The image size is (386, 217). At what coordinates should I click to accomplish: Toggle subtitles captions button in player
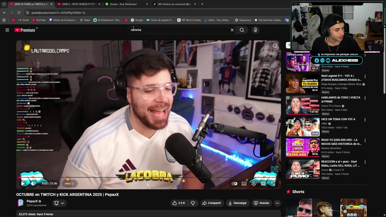click(244, 184)
